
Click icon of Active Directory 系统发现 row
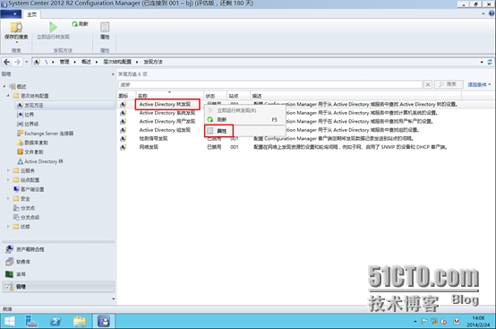(x=124, y=113)
